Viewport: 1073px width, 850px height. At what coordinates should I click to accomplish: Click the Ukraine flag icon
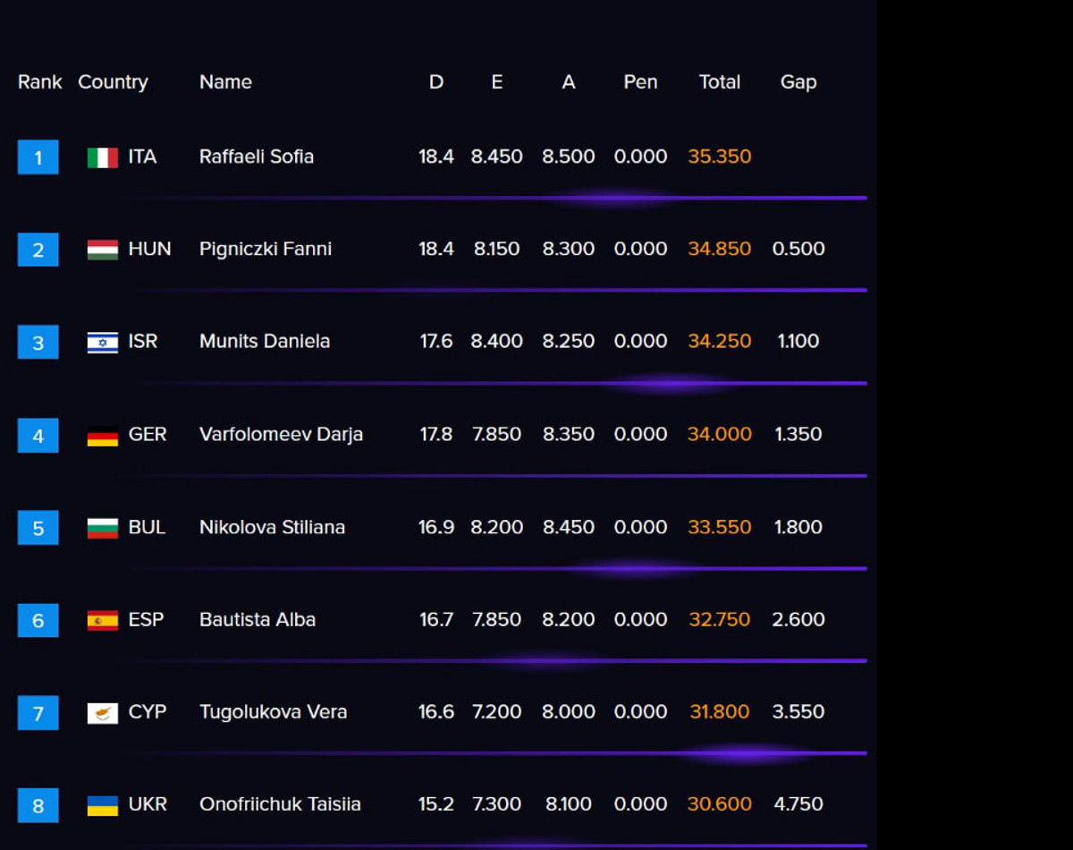tap(102, 805)
